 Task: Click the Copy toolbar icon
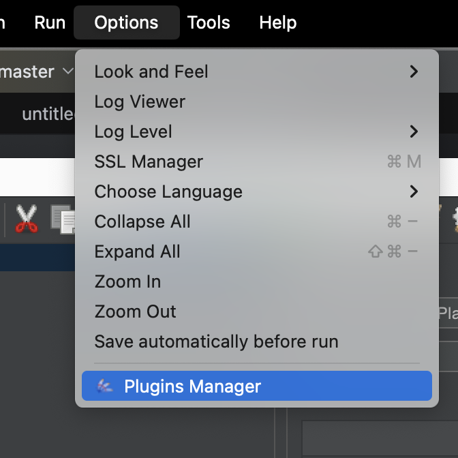[63, 219]
